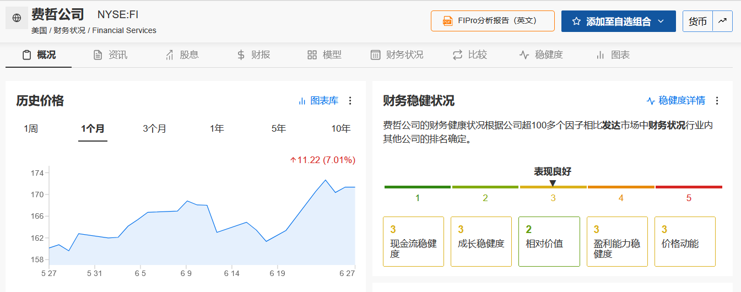Switch to the 资讯 tab
Screen dimensions: 741x292
[110, 55]
